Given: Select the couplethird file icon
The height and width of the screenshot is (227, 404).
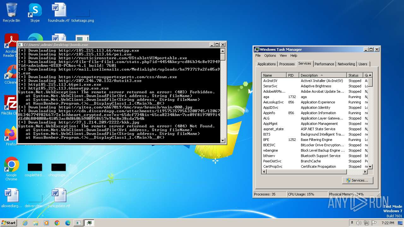Looking at the screenshot, I should tap(35, 170).
